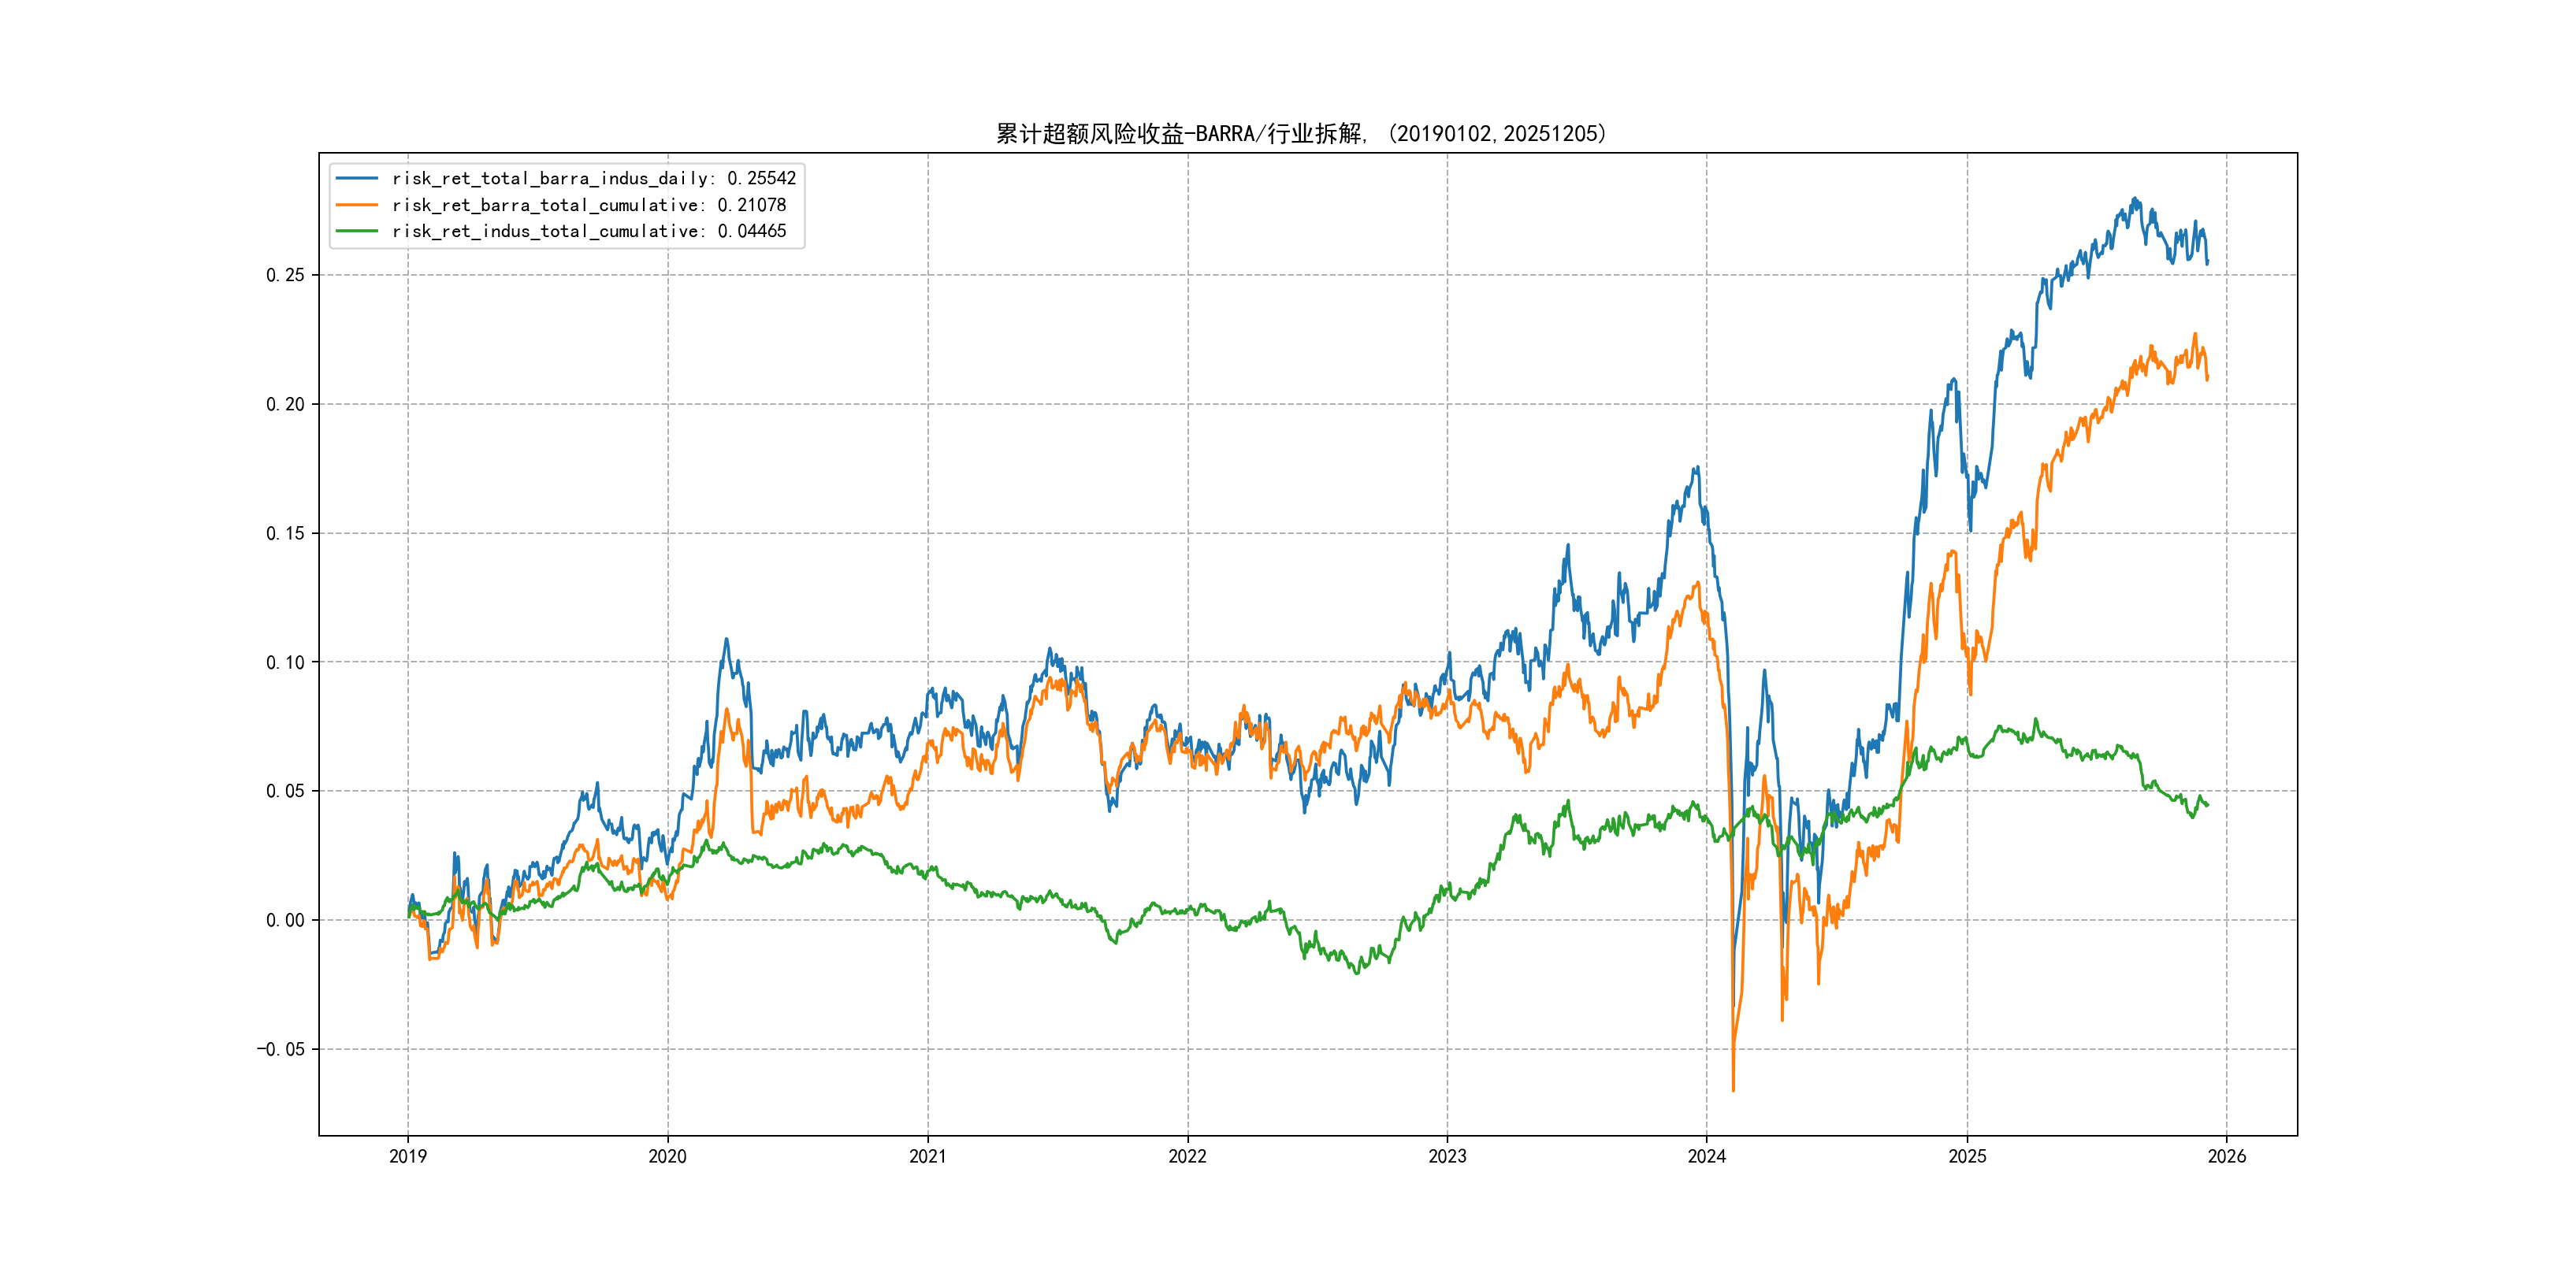Click the 2020 x-axis tick label
Screen dimensions: 2553x1276
point(667,1156)
